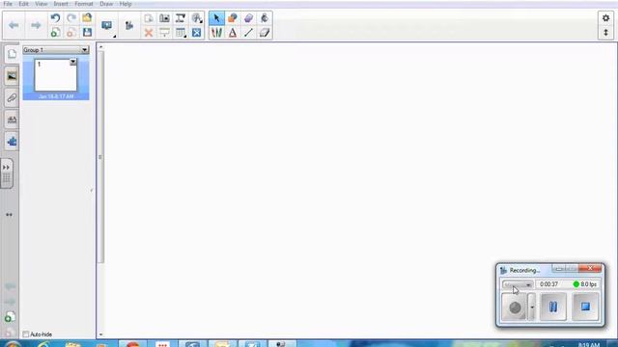Viewport: 618px width, 347px height.
Task: Select the Shapes tool
Action: click(x=233, y=18)
